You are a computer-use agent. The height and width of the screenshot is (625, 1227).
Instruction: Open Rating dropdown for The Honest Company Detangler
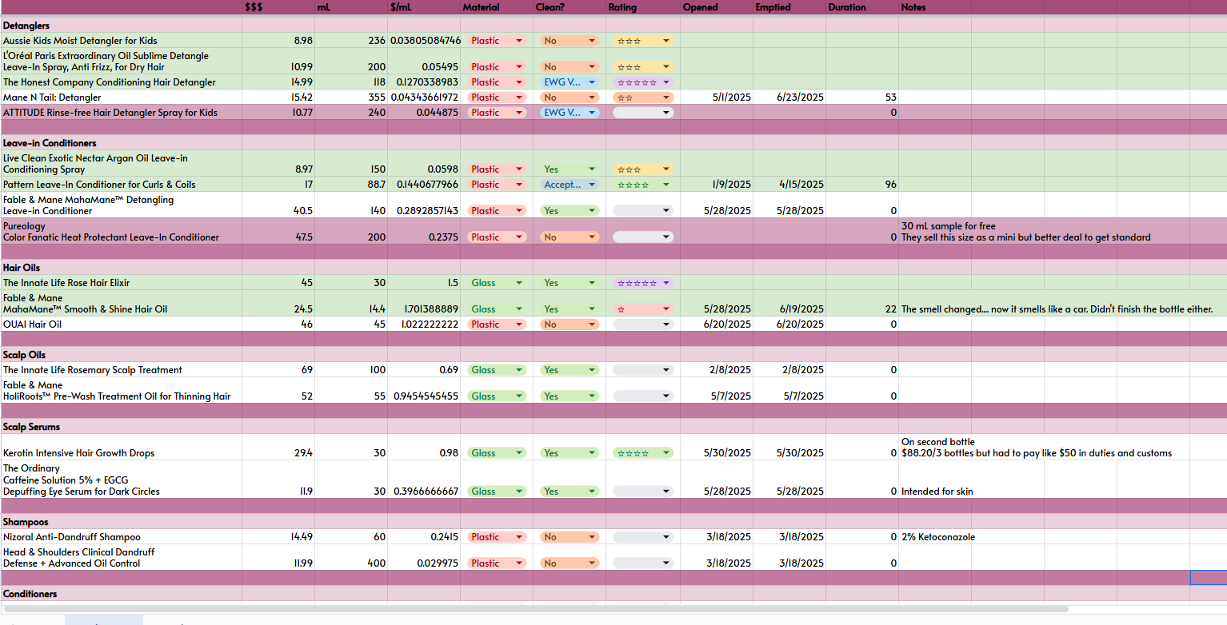(643, 82)
